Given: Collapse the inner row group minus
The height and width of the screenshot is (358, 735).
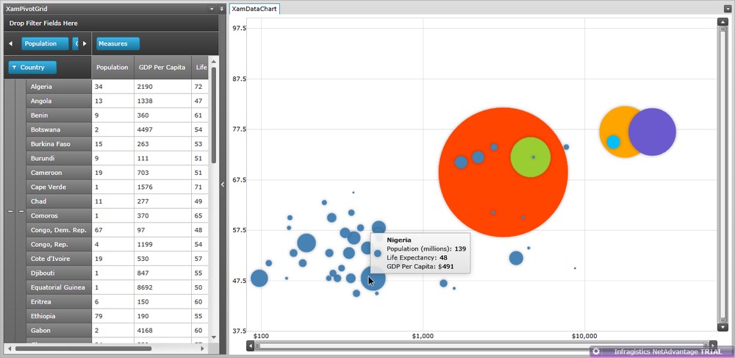Looking at the screenshot, I should coord(21,211).
